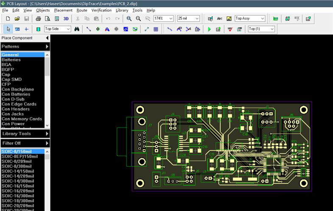The height and width of the screenshot is (211, 333).
Task: Find an object with the binoculars icon
Action: click(x=77, y=29)
